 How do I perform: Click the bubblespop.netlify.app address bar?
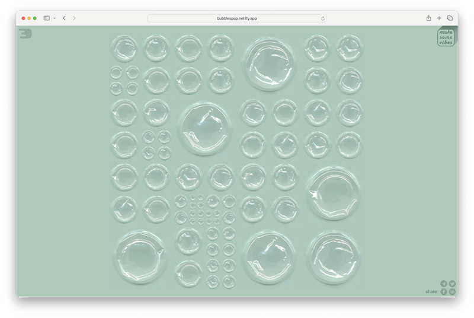coord(236,18)
